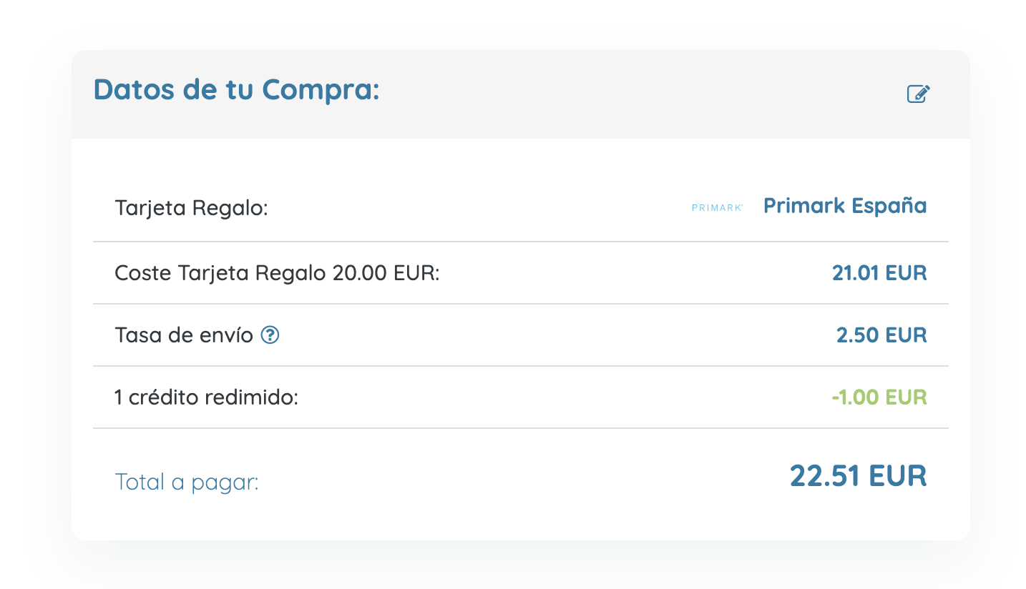This screenshot has width=1026, height=589.
Task: Click the gray header bar of the purchase card
Action: (x=521, y=94)
